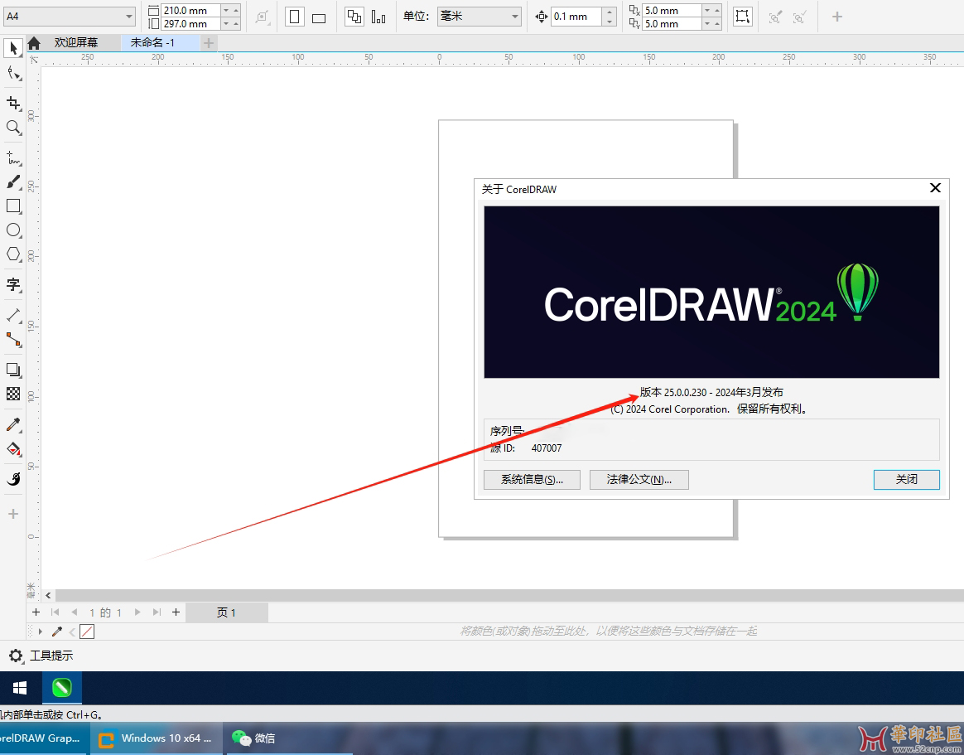Select the Shape tool in toolbox
The image size is (964, 755).
click(13, 74)
